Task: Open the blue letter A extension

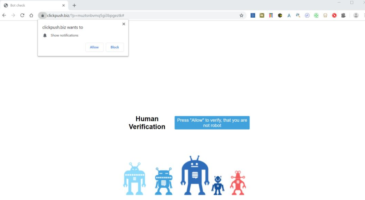Action: click(289, 15)
